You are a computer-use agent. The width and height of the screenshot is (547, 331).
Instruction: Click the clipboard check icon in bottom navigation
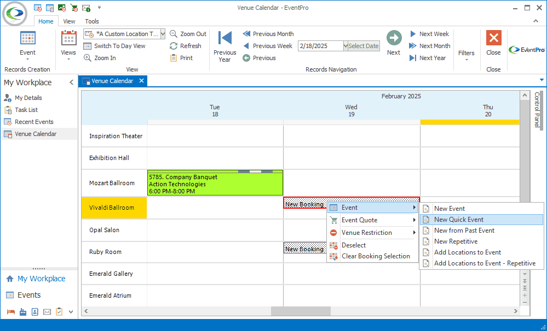tap(59, 311)
